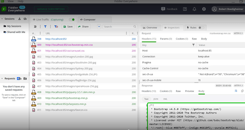Copy response body with the copy icon
This screenshot has width=245, height=130.
pyautogui.click(x=242, y=91)
